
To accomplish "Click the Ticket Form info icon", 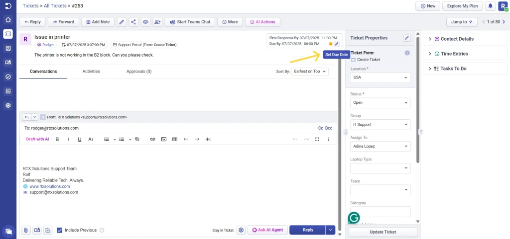I will coord(407,53).
